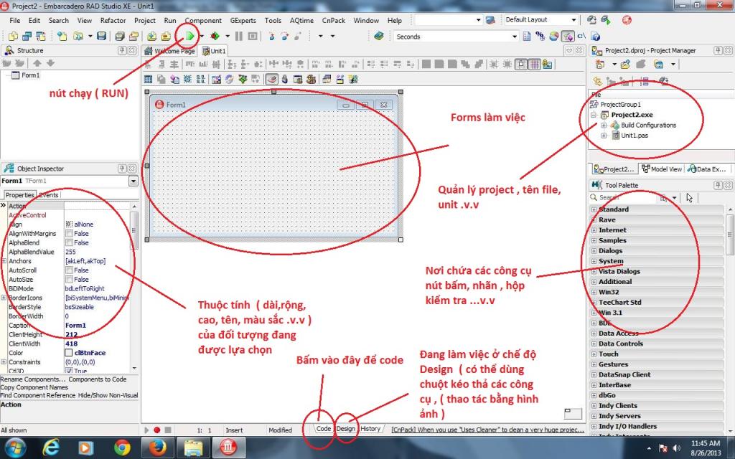
Task: Switch to the Events tab in Object Inspector
Action: coord(49,195)
